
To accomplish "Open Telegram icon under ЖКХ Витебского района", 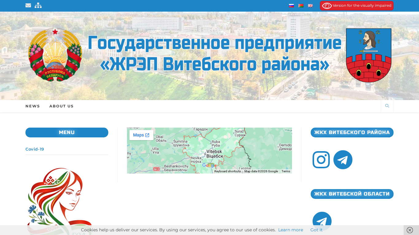I will pos(343,160).
